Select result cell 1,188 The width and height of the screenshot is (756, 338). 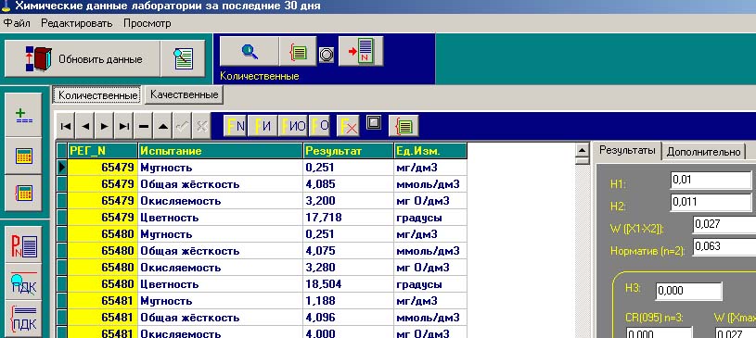tap(348, 301)
